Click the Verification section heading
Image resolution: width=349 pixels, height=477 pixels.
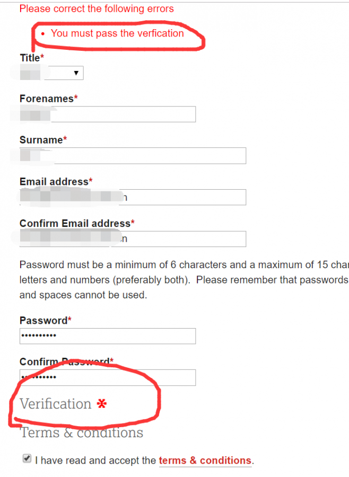[x=56, y=404]
